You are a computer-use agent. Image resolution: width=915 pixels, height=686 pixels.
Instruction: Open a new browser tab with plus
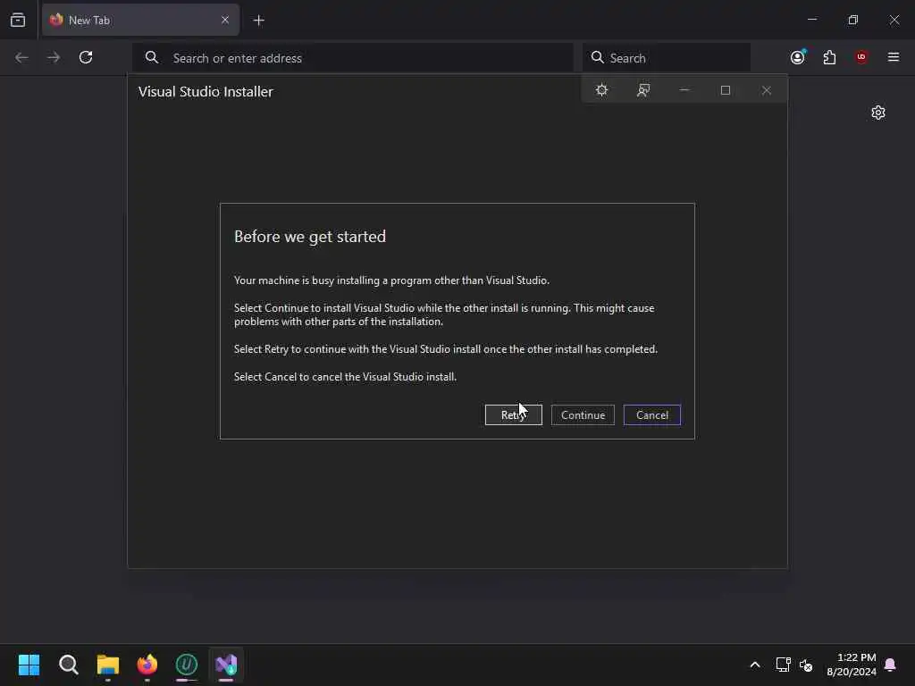pos(258,21)
